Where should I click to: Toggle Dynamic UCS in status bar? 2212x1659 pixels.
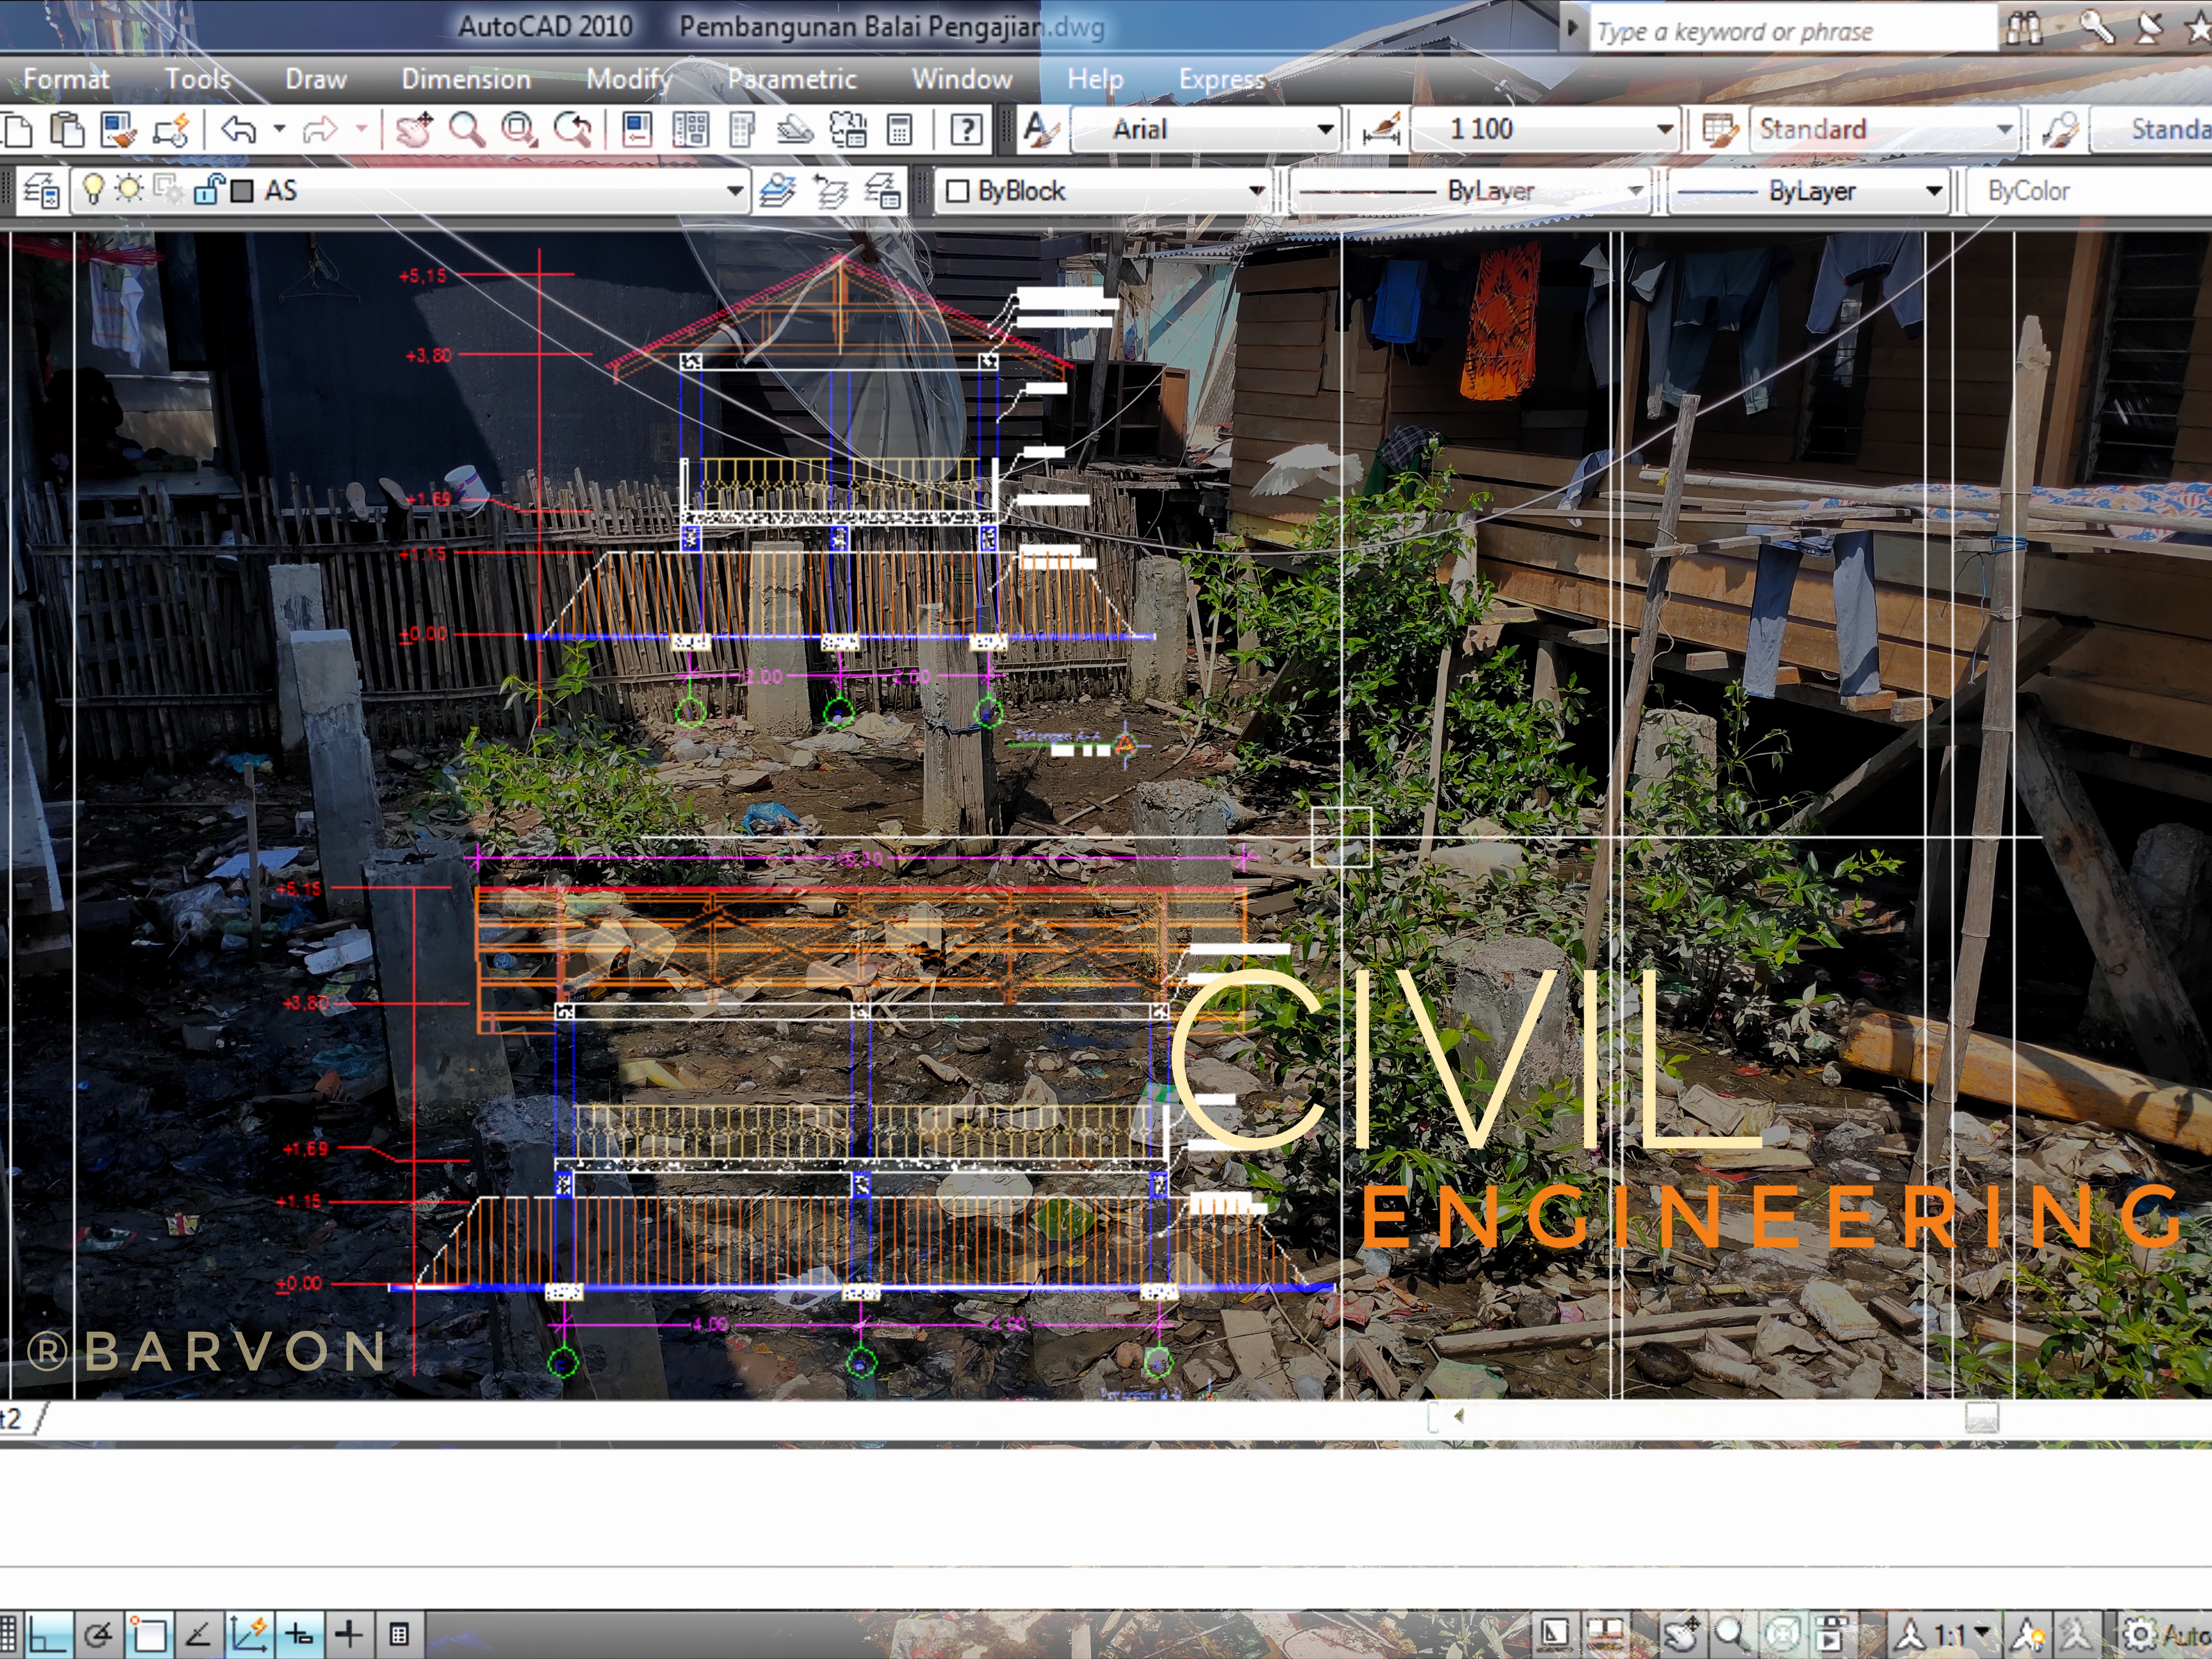(x=249, y=1635)
